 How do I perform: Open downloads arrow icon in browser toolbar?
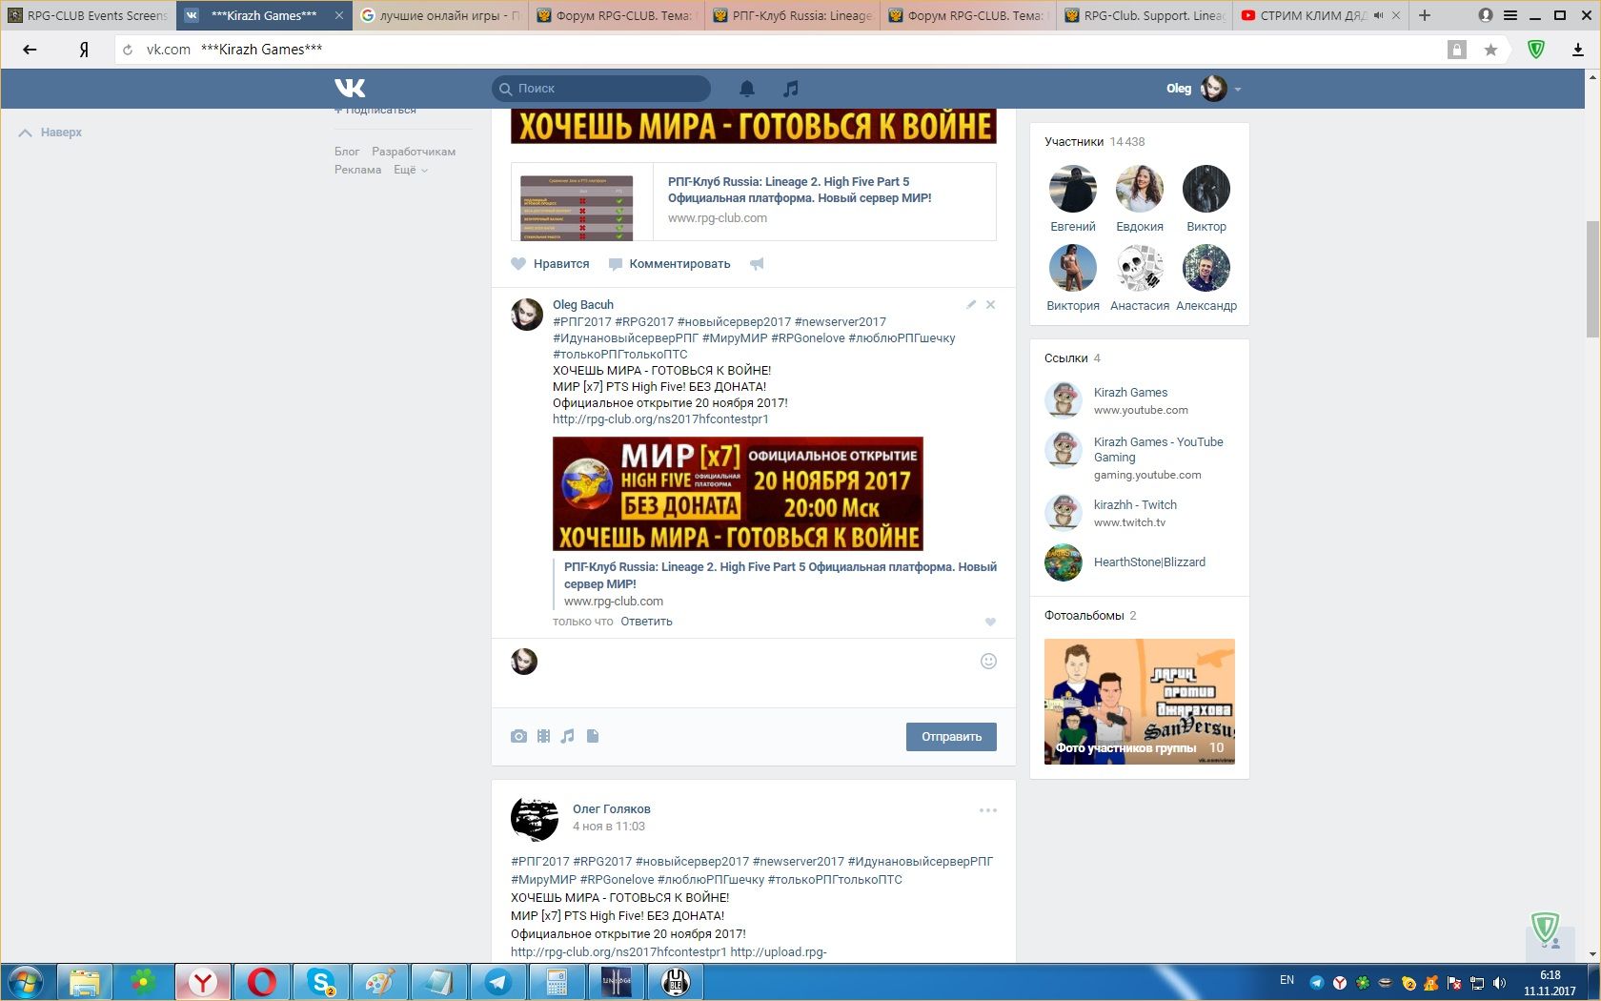tap(1578, 50)
